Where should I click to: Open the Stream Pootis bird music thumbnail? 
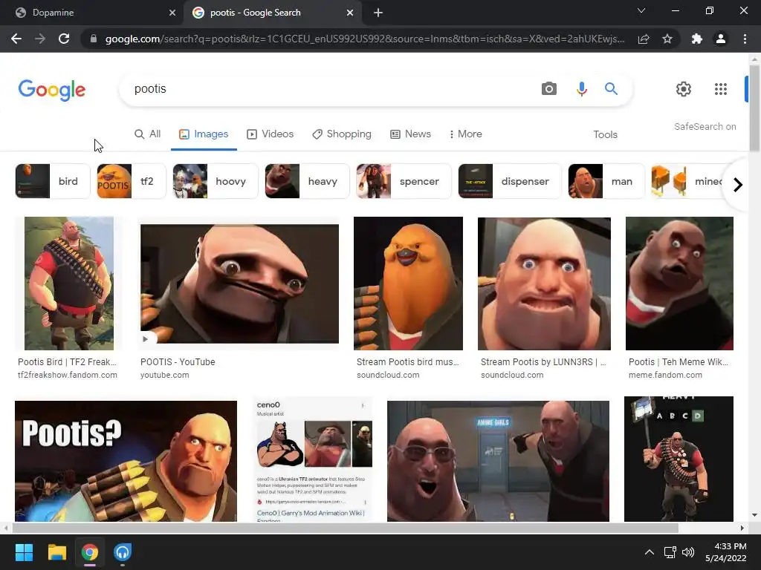tap(408, 283)
